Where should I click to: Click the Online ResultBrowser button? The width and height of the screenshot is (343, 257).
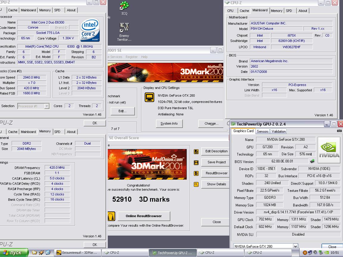(x=144, y=216)
